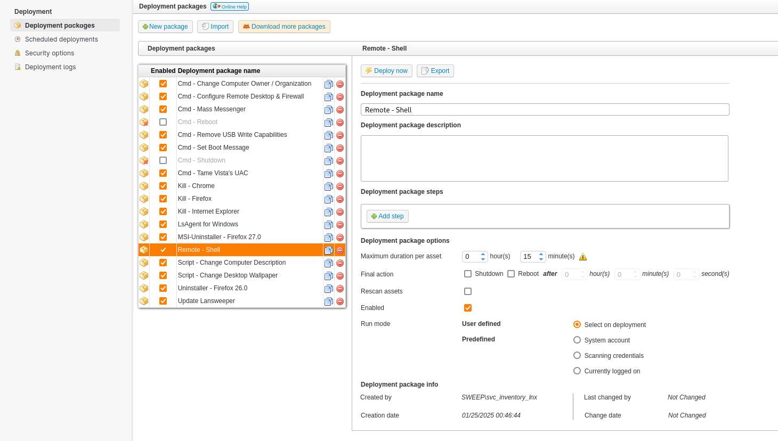
Task: Enable the Cmd - Shutdown package checkbox
Action: pos(163,160)
